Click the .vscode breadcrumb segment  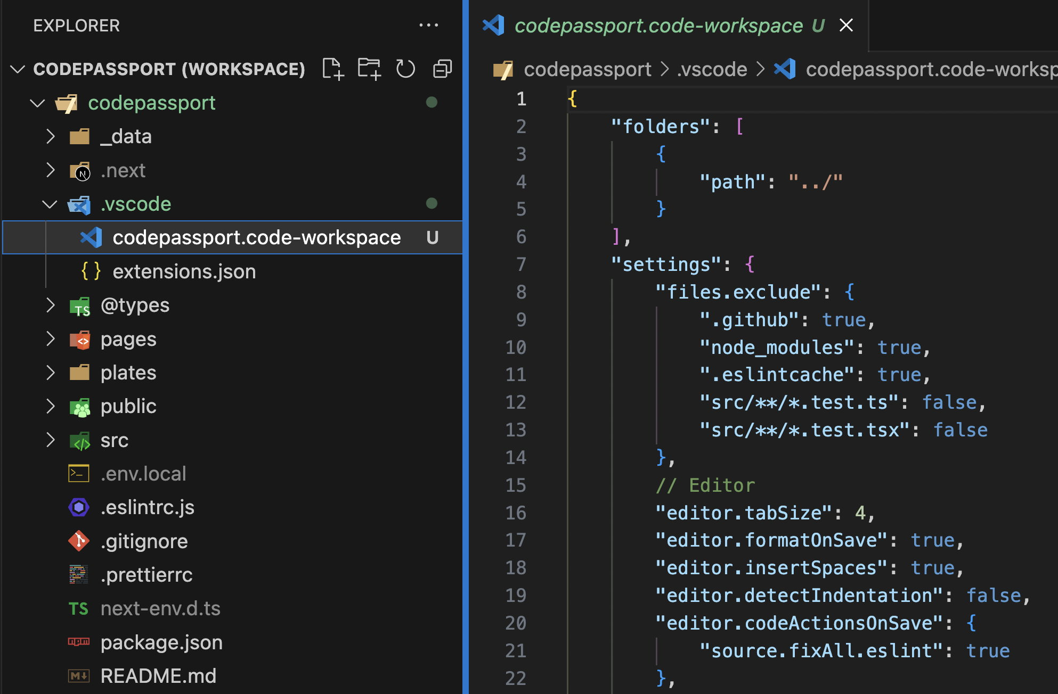pyautogui.click(x=712, y=70)
